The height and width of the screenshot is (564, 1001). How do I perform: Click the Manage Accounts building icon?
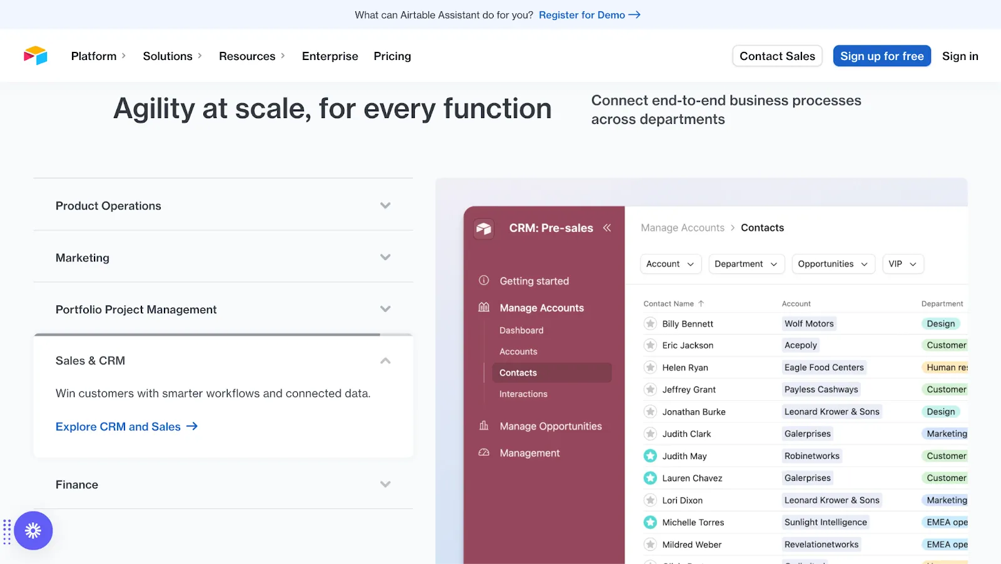click(x=484, y=307)
